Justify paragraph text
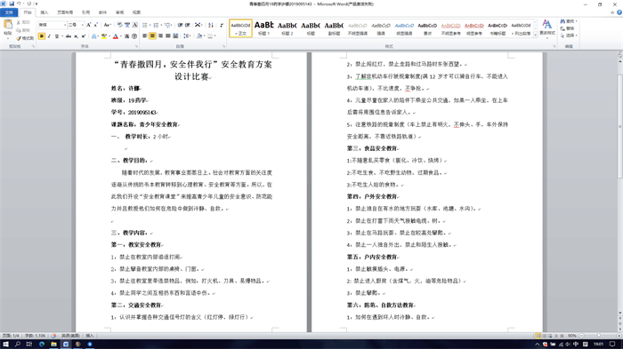This screenshot has height=349, width=623. tap(168, 36)
